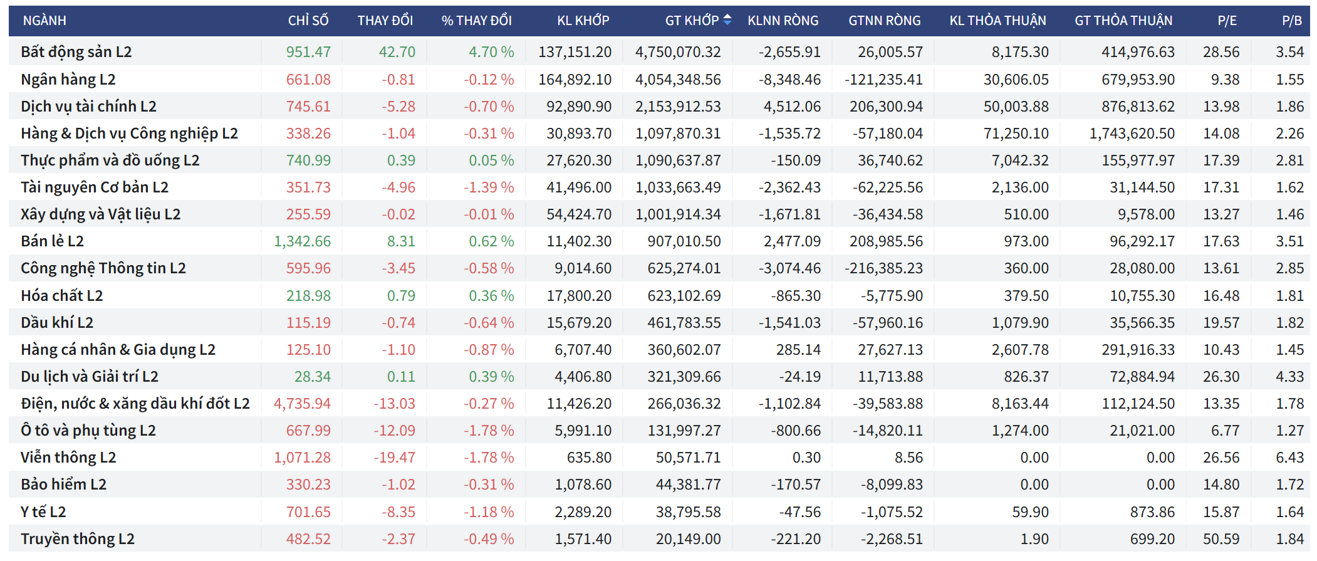Viewport: 1317px width, 561px height.
Task: Click Công nghệ Thông tin L2 sector
Action: 103,268
